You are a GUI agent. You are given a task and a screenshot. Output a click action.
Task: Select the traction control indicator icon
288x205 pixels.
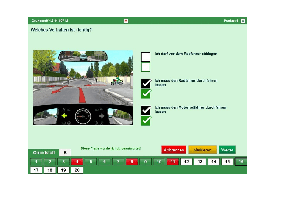[101, 123]
